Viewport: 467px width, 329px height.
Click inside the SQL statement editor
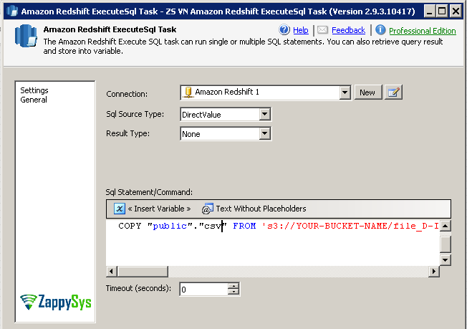tap(273, 243)
